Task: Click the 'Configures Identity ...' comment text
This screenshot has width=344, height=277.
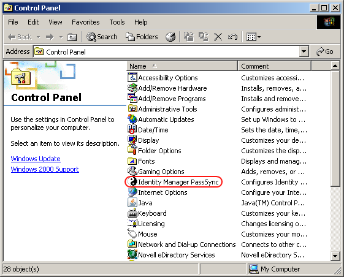Action: [x=274, y=182]
